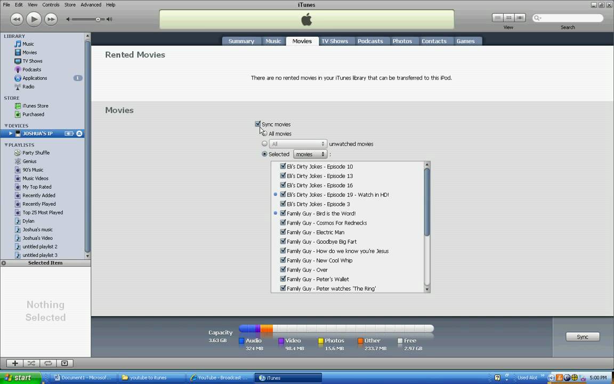Toggle the shuffle button

[x=32, y=363]
